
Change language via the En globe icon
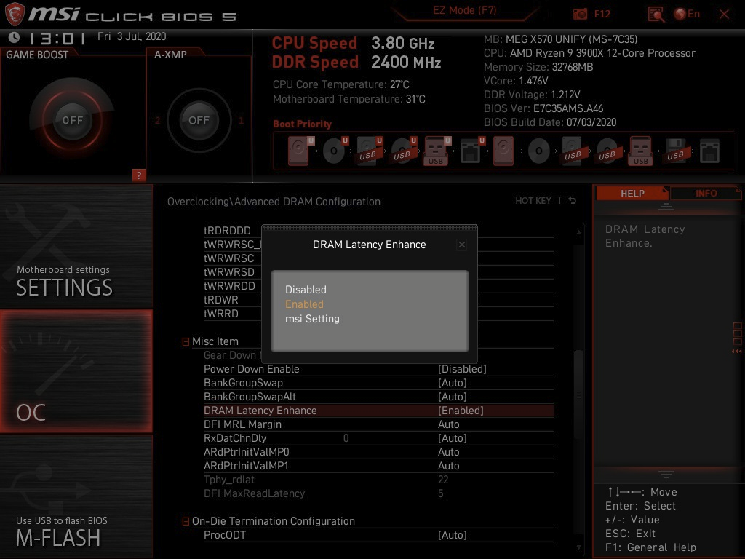(687, 15)
